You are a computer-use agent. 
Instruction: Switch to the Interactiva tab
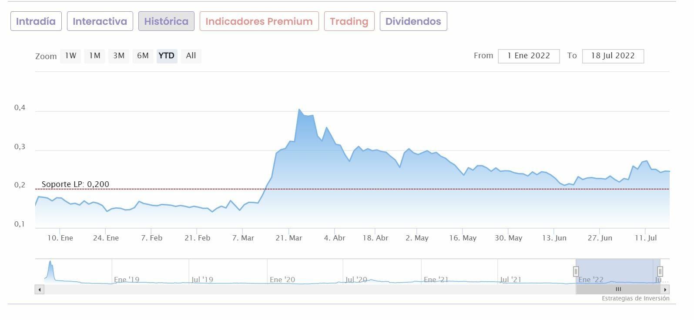tap(100, 21)
